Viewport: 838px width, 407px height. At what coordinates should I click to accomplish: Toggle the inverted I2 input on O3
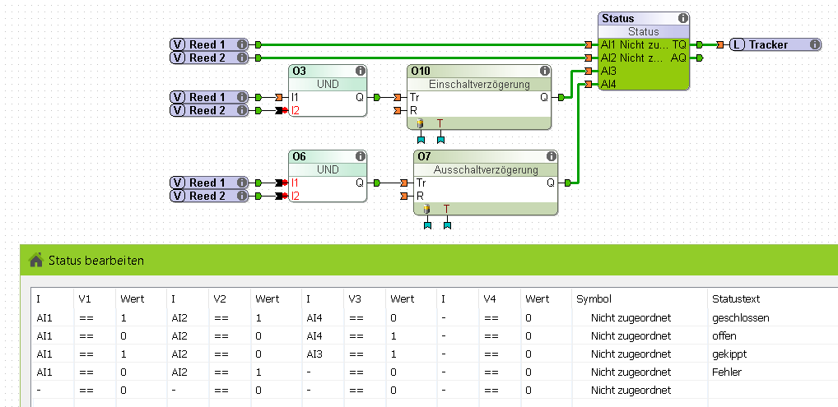(282, 110)
